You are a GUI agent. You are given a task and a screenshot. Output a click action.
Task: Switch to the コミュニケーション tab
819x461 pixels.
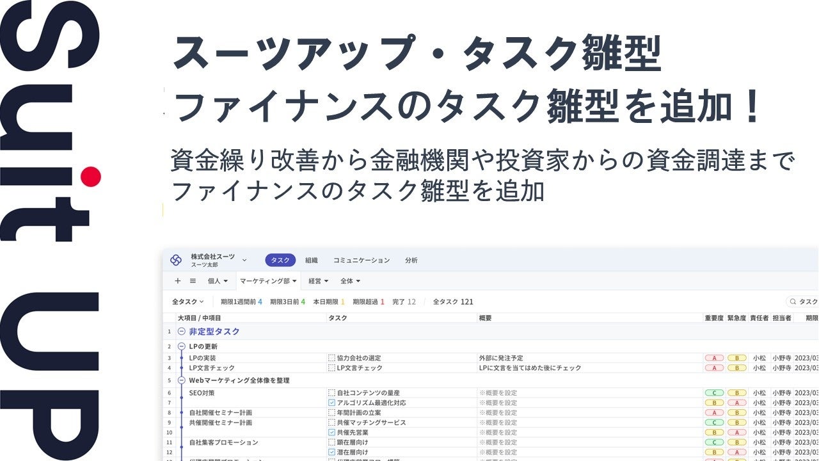point(362,260)
